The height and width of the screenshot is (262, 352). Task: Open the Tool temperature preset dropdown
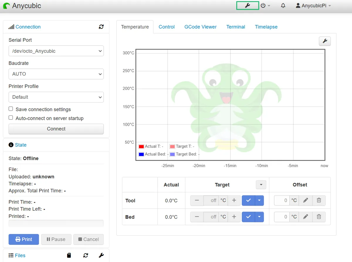tap(259, 201)
